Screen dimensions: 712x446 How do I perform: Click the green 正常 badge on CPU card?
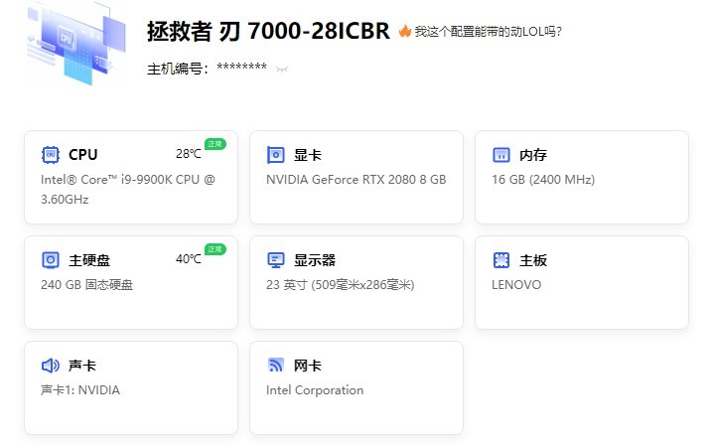(214, 144)
